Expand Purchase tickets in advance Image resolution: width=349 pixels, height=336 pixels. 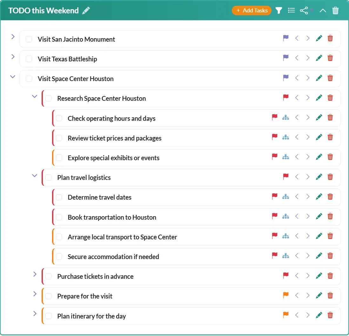tap(35, 274)
